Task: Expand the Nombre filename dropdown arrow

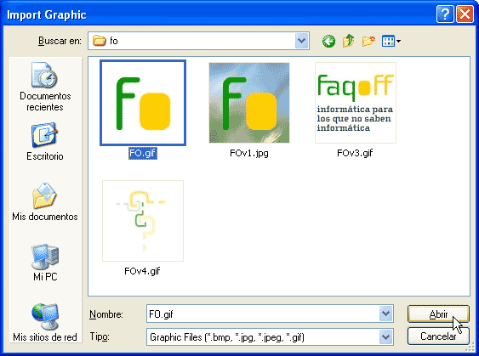Action: (x=385, y=314)
